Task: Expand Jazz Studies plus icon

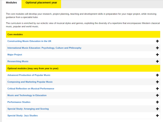Action: pos(157,116)
